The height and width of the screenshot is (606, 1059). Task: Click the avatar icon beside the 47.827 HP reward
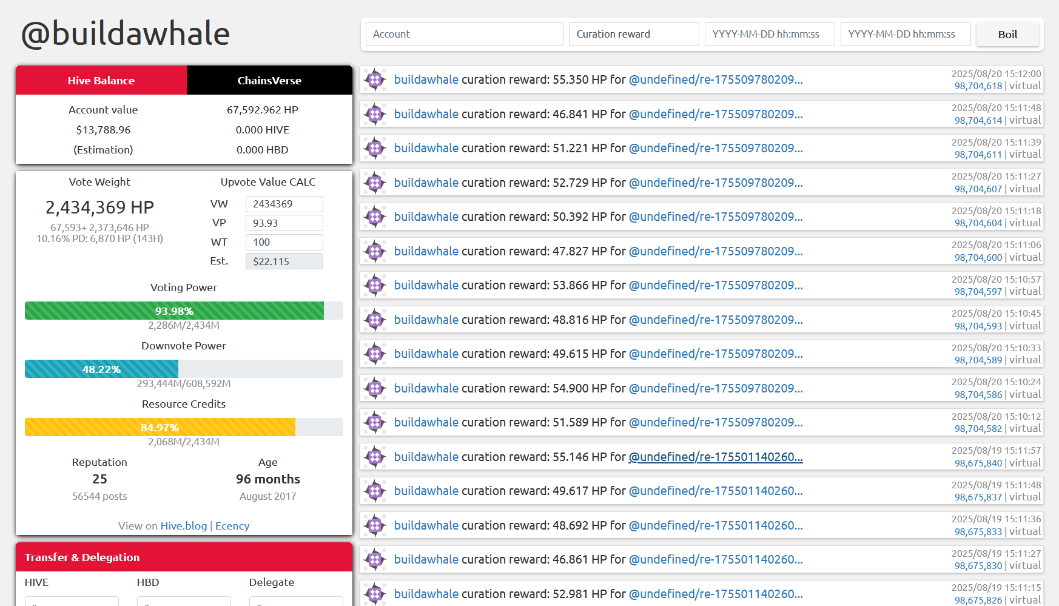coord(375,251)
